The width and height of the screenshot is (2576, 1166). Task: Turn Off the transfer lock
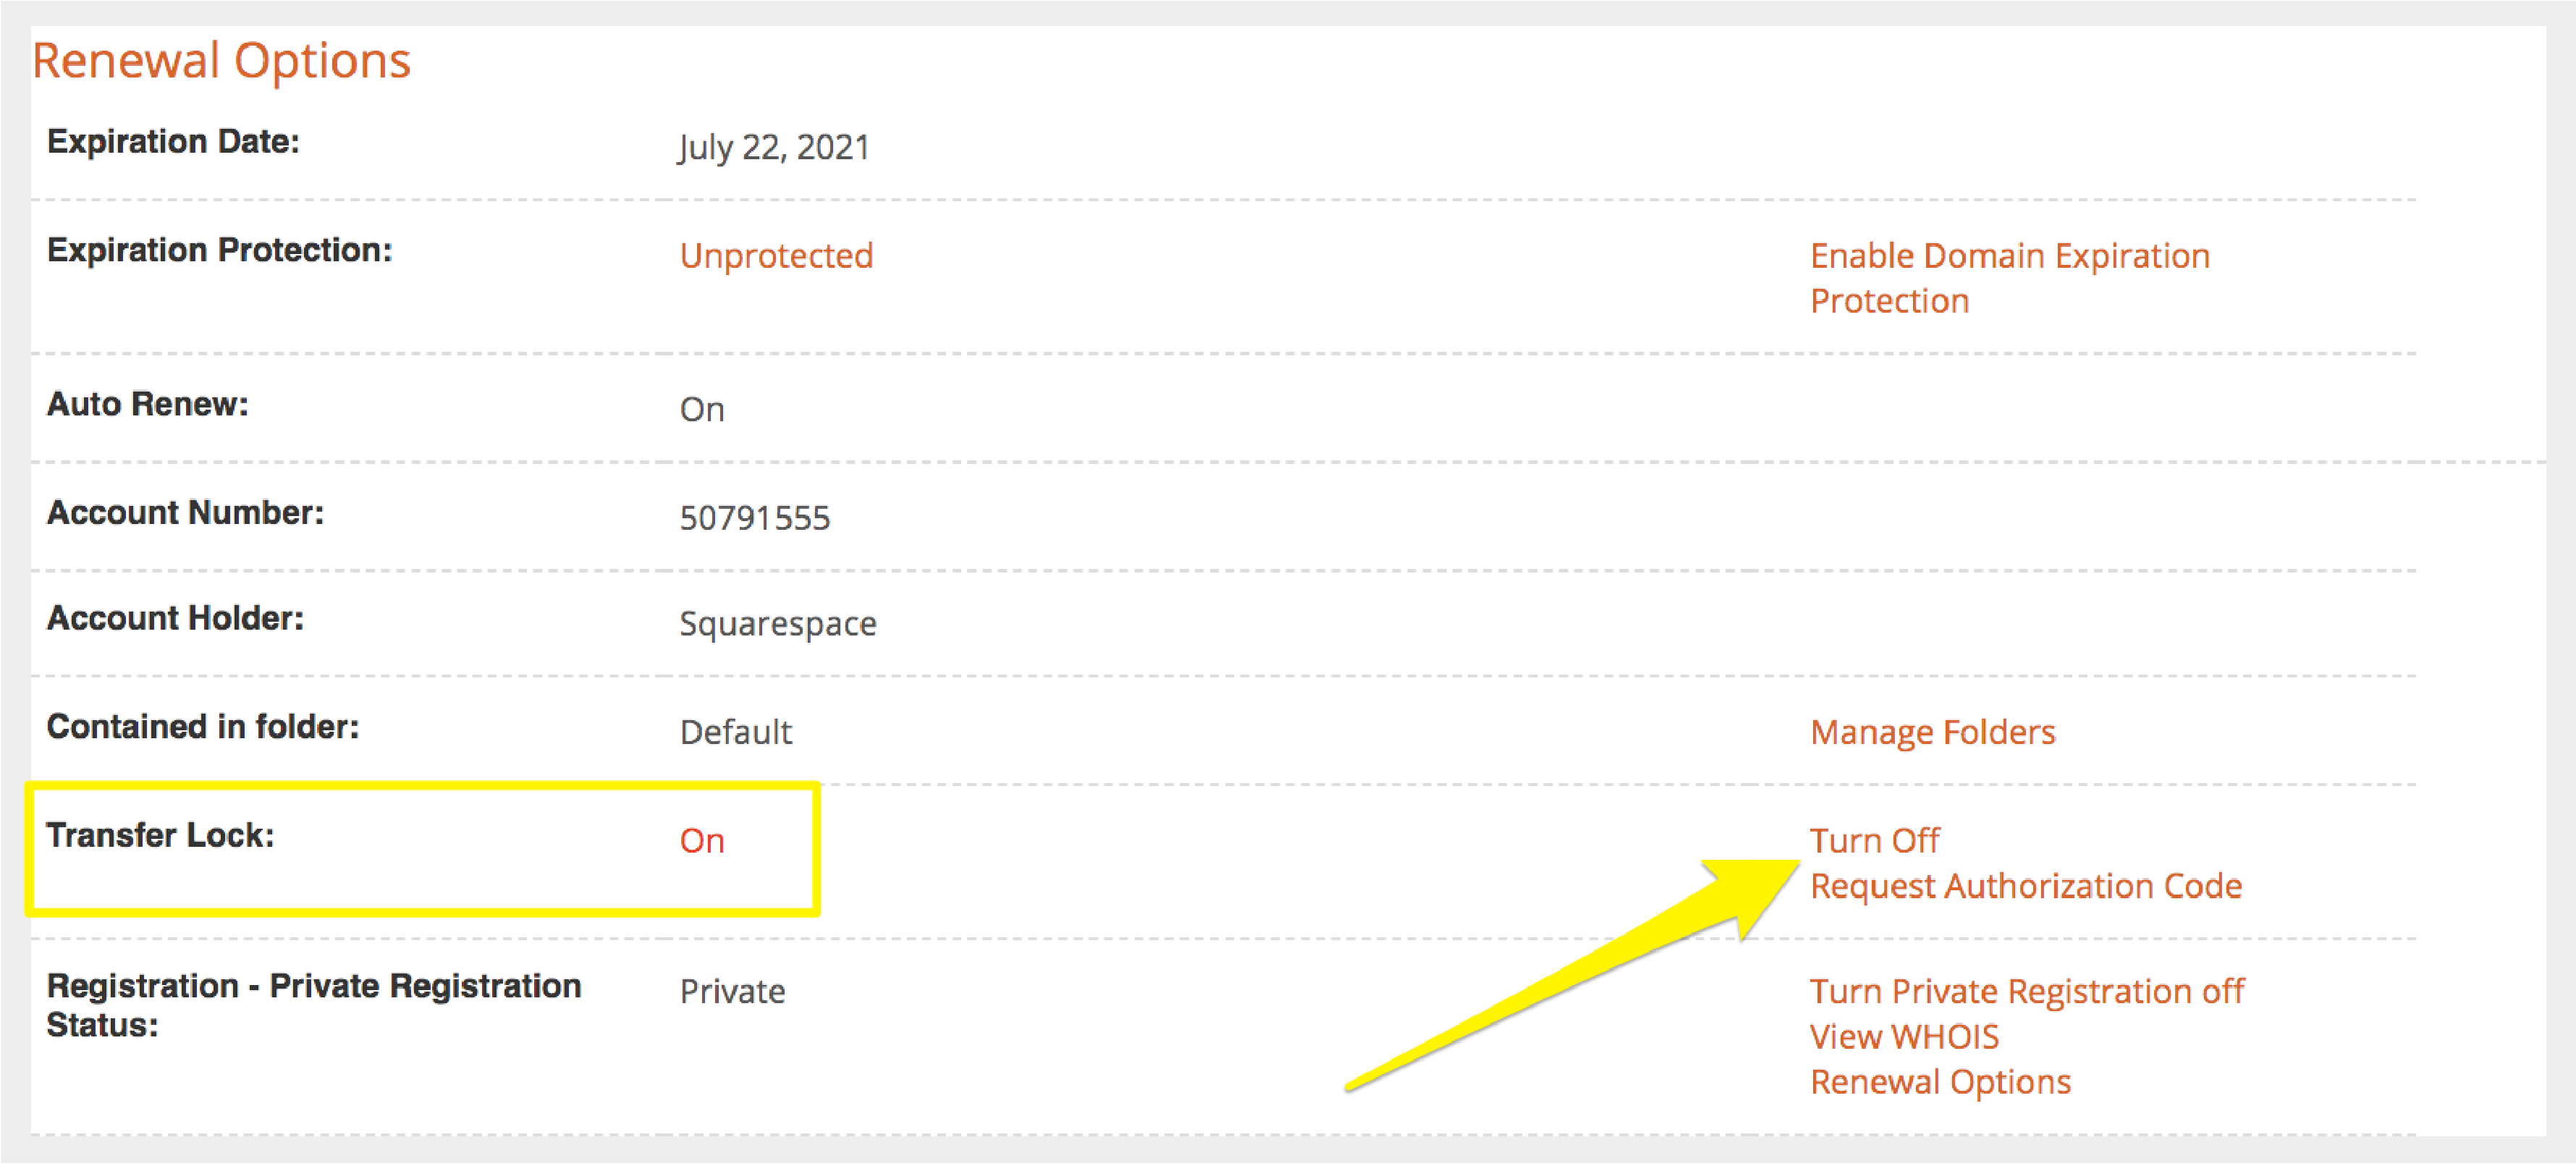point(1874,840)
